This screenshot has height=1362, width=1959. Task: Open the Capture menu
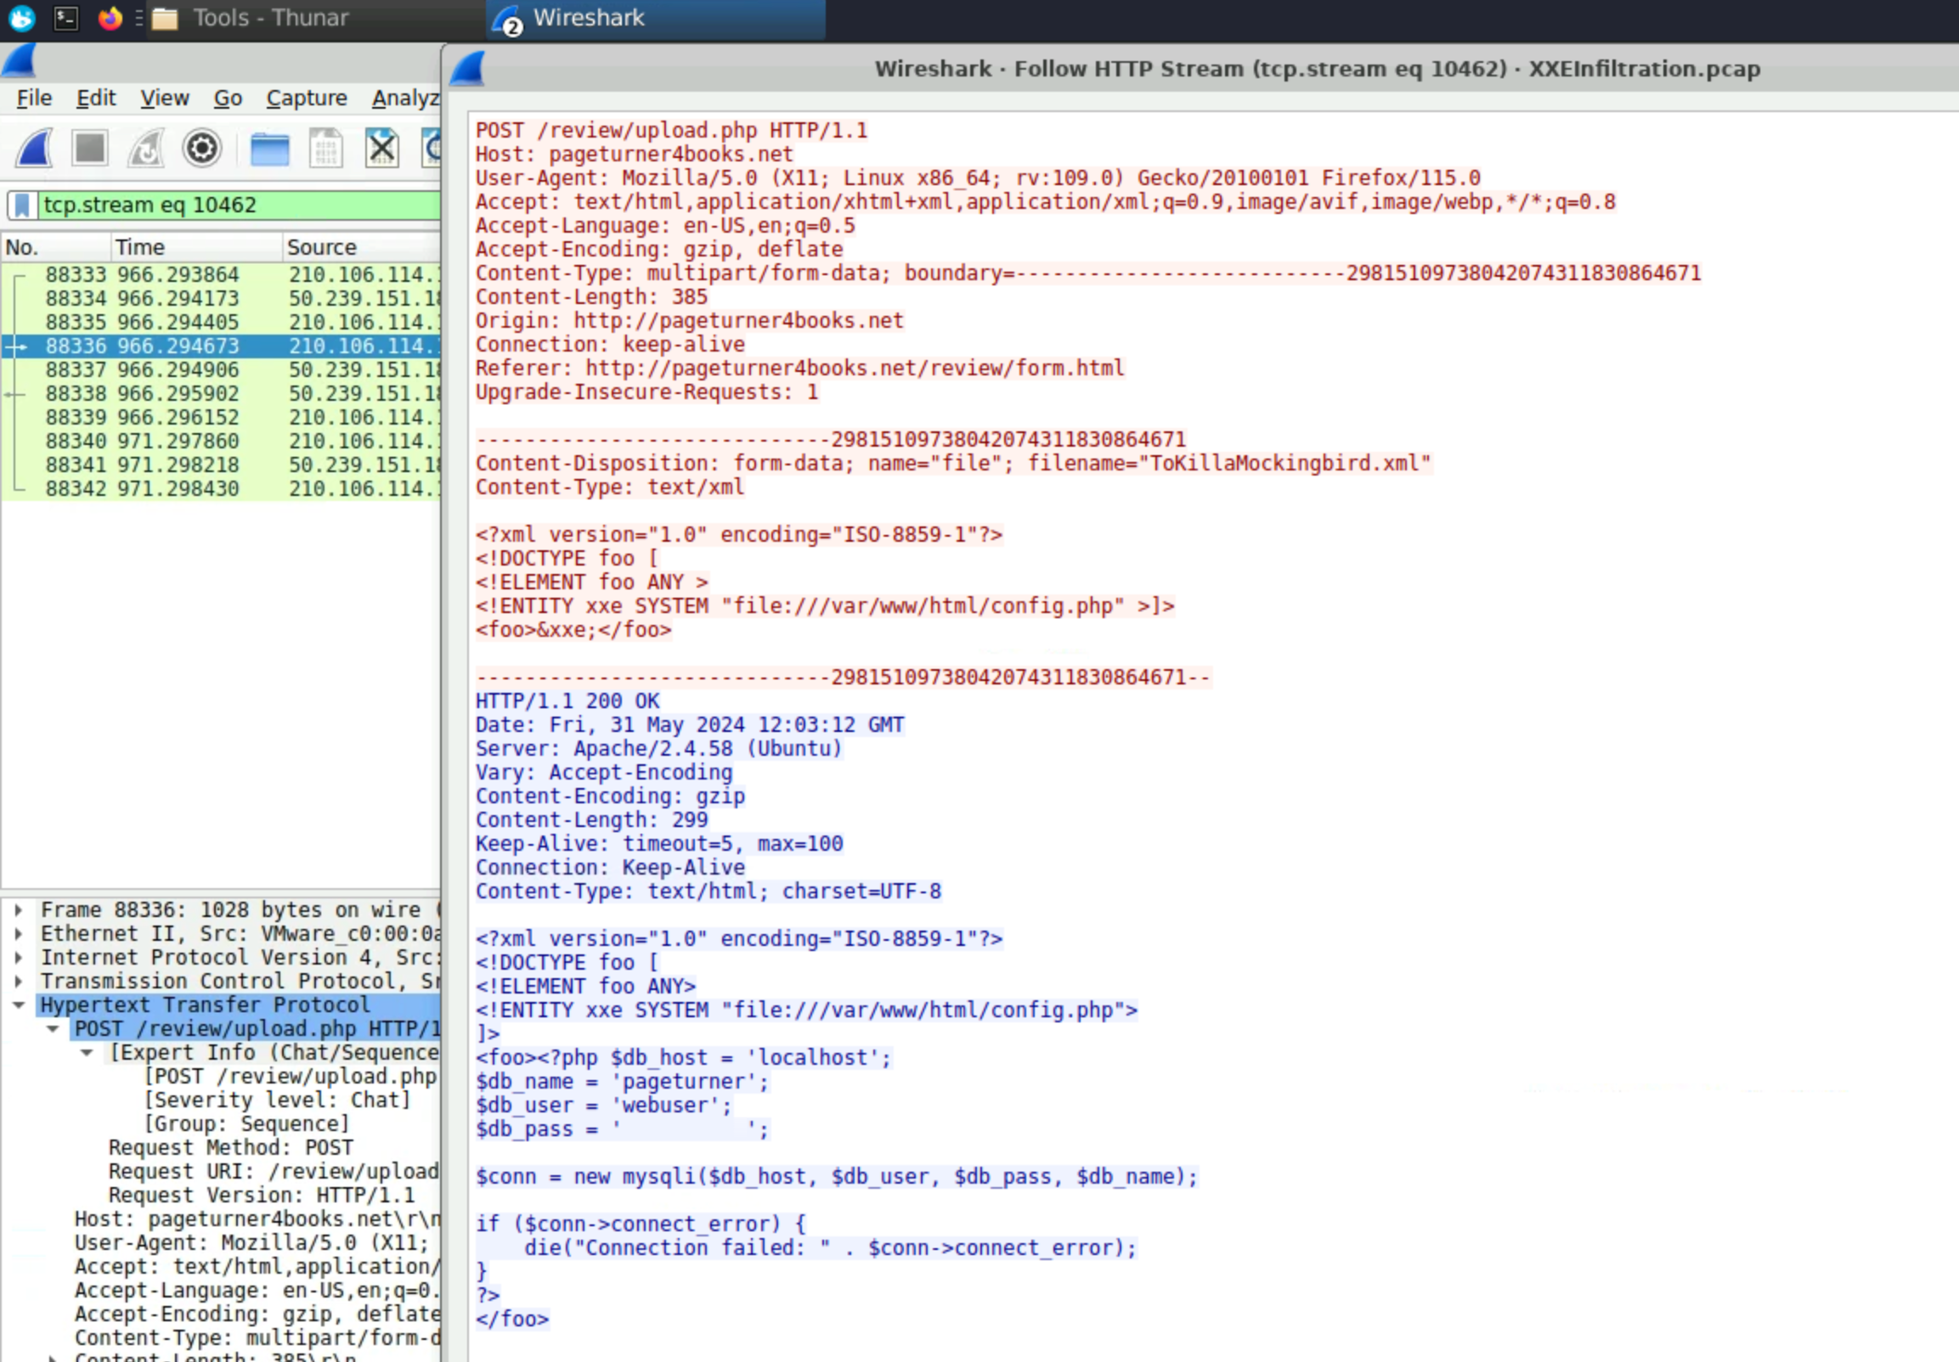307,98
